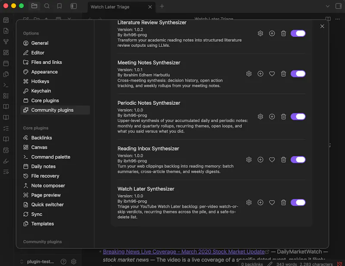Open command palette icon in left ribbon

(6, 85)
